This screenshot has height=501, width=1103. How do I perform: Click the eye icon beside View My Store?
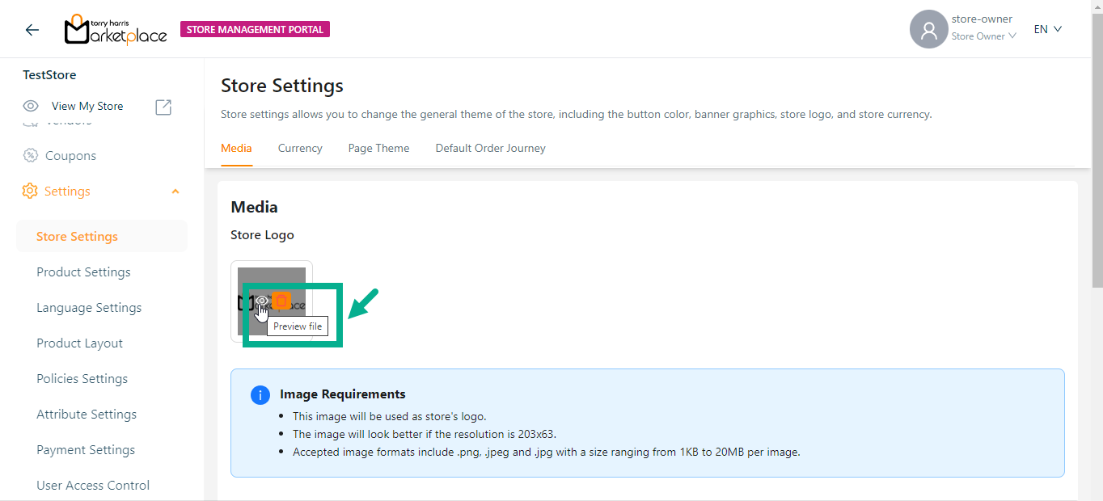31,107
